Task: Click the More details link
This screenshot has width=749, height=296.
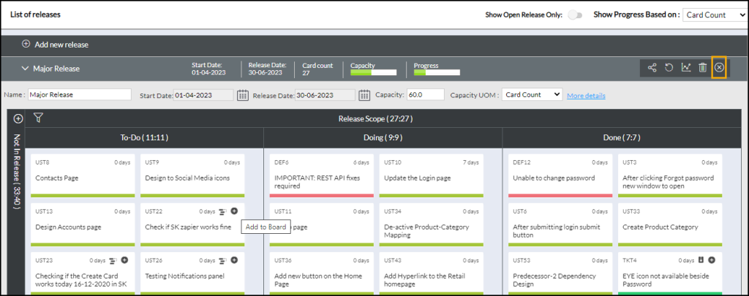Action: (586, 96)
